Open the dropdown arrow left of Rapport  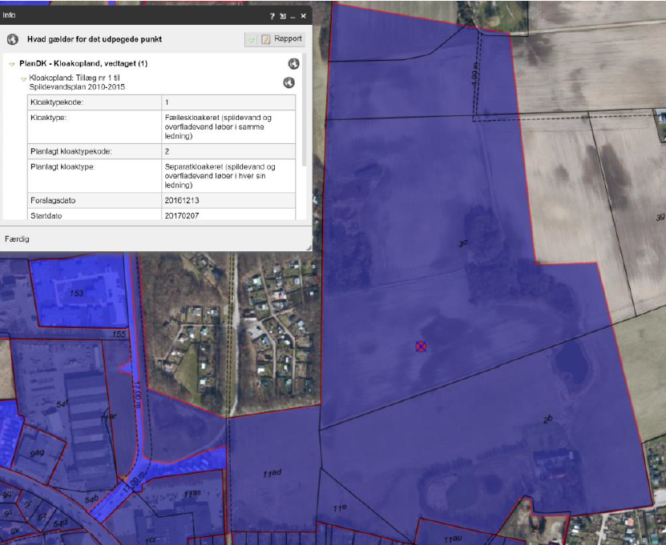(252, 39)
